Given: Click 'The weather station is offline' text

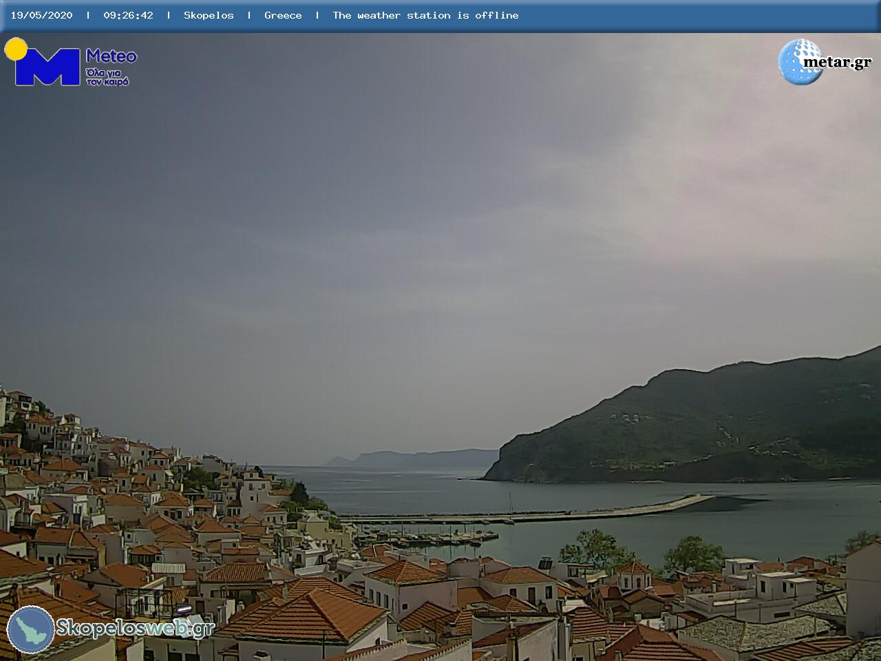Looking at the screenshot, I should pyautogui.click(x=425, y=15).
